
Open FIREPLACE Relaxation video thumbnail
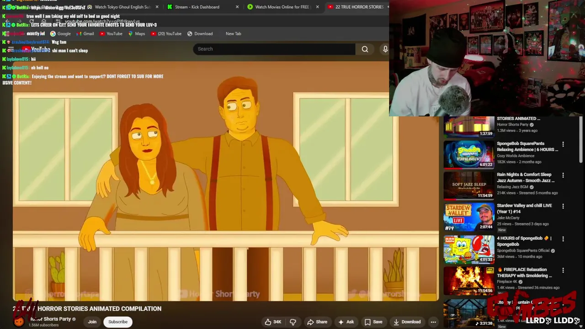pyautogui.click(x=469, y=281)
